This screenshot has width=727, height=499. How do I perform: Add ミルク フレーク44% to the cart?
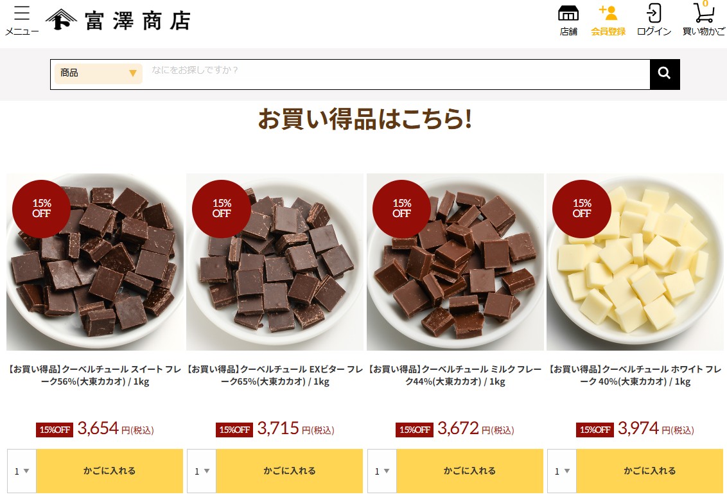[x=469, y=471]
